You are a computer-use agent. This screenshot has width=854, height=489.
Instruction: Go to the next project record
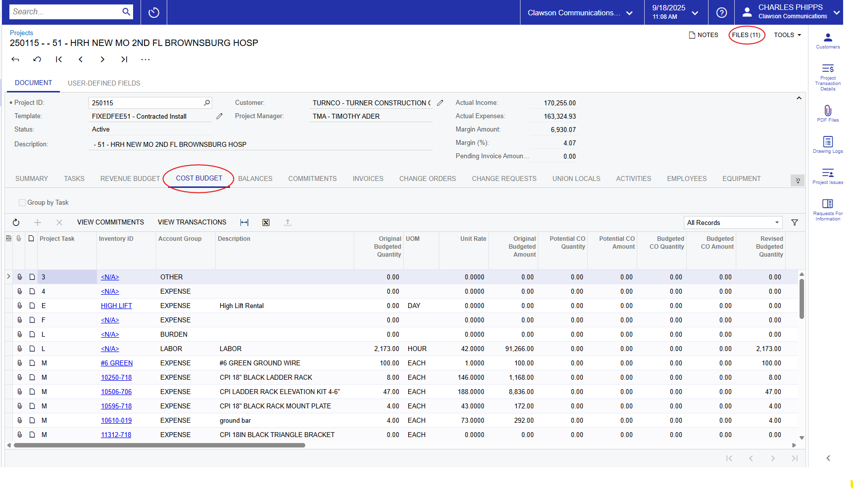coord(102,59)
